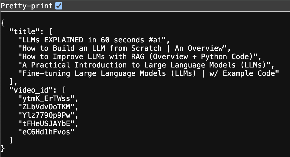Click the closing bracket of the video_id array

[11, 140]
